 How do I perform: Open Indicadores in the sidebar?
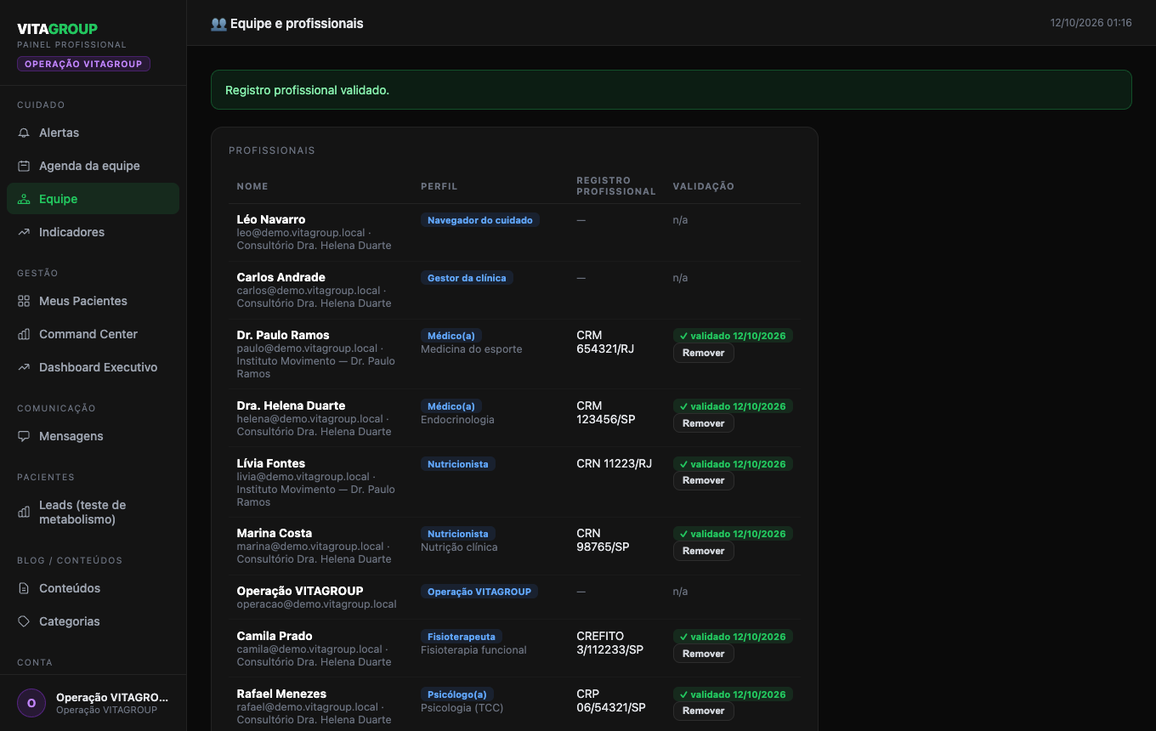pyautogui.click(x=93, y=232)
